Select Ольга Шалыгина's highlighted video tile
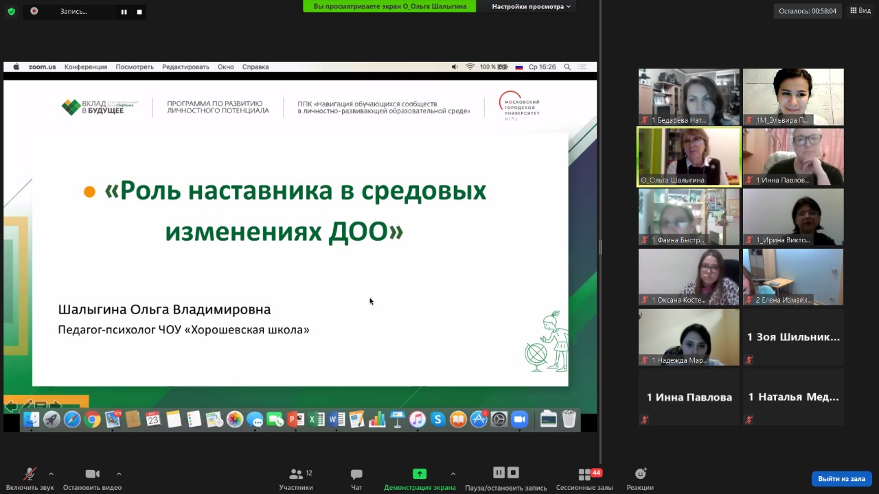Screen dimensions: 879x494 [689, 156]
